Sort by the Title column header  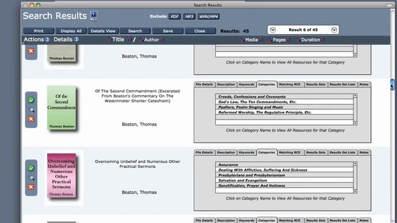point(118,40)
